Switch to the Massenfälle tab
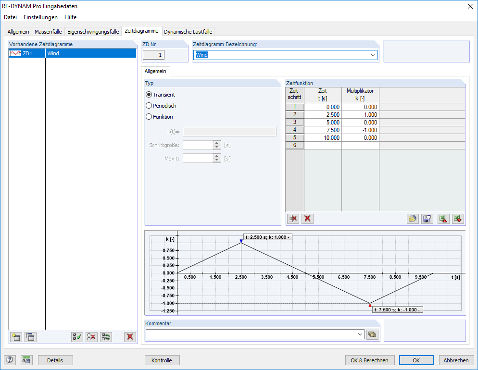478x370 pixels. coord(48,31)
